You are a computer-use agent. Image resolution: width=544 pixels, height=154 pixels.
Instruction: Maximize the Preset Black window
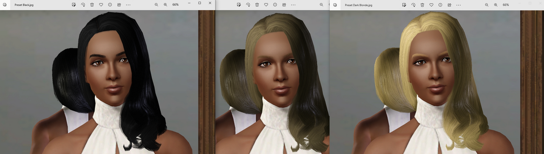pos(200,3)
